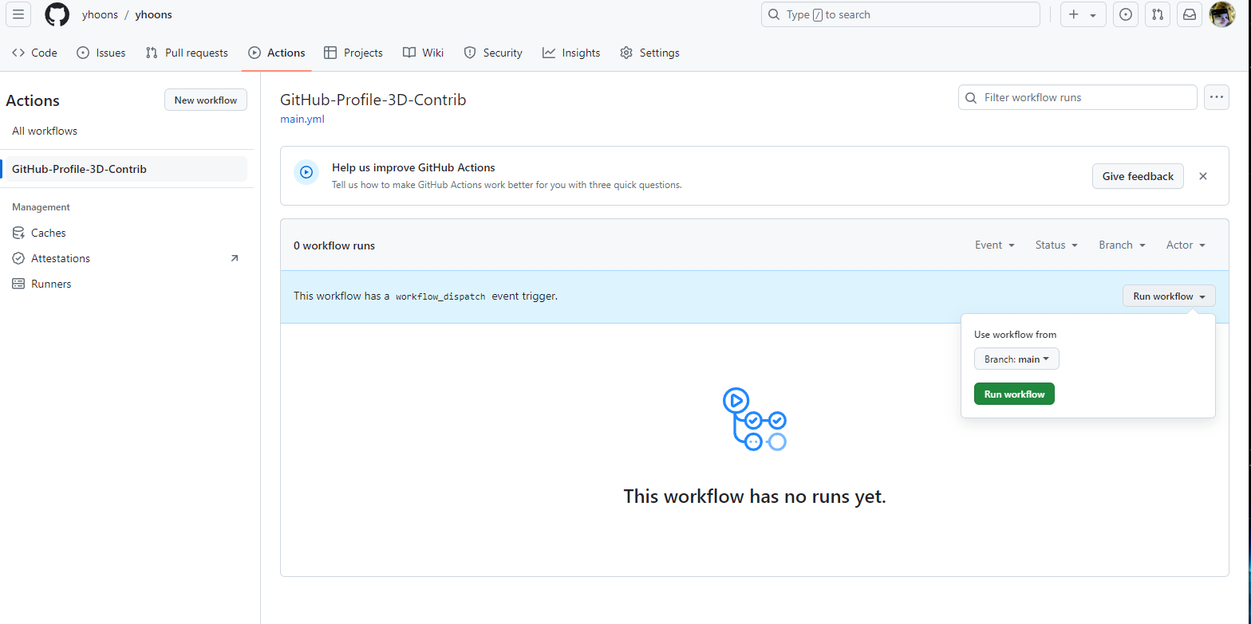Open the Create new plus menu
Image resolution: width=1251 pixels, height=624 pixels.
[1083, 14]
